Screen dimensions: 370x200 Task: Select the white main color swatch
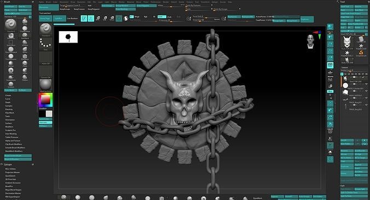point(49,114)
